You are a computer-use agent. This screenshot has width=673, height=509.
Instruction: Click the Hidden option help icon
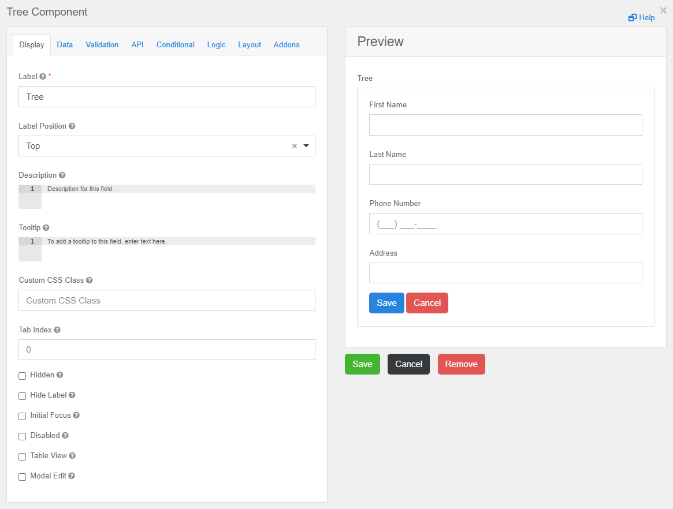(60, 375)
